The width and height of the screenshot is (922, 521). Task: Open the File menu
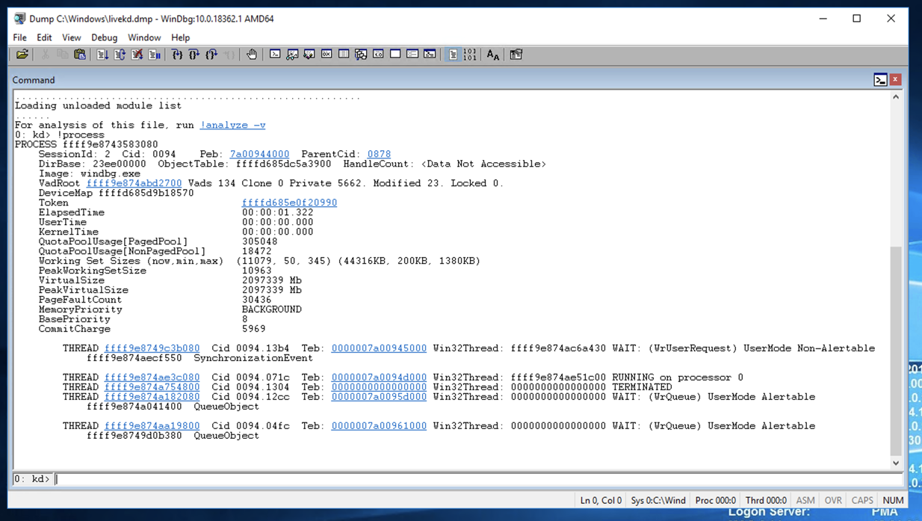click(x=20, y=37)
